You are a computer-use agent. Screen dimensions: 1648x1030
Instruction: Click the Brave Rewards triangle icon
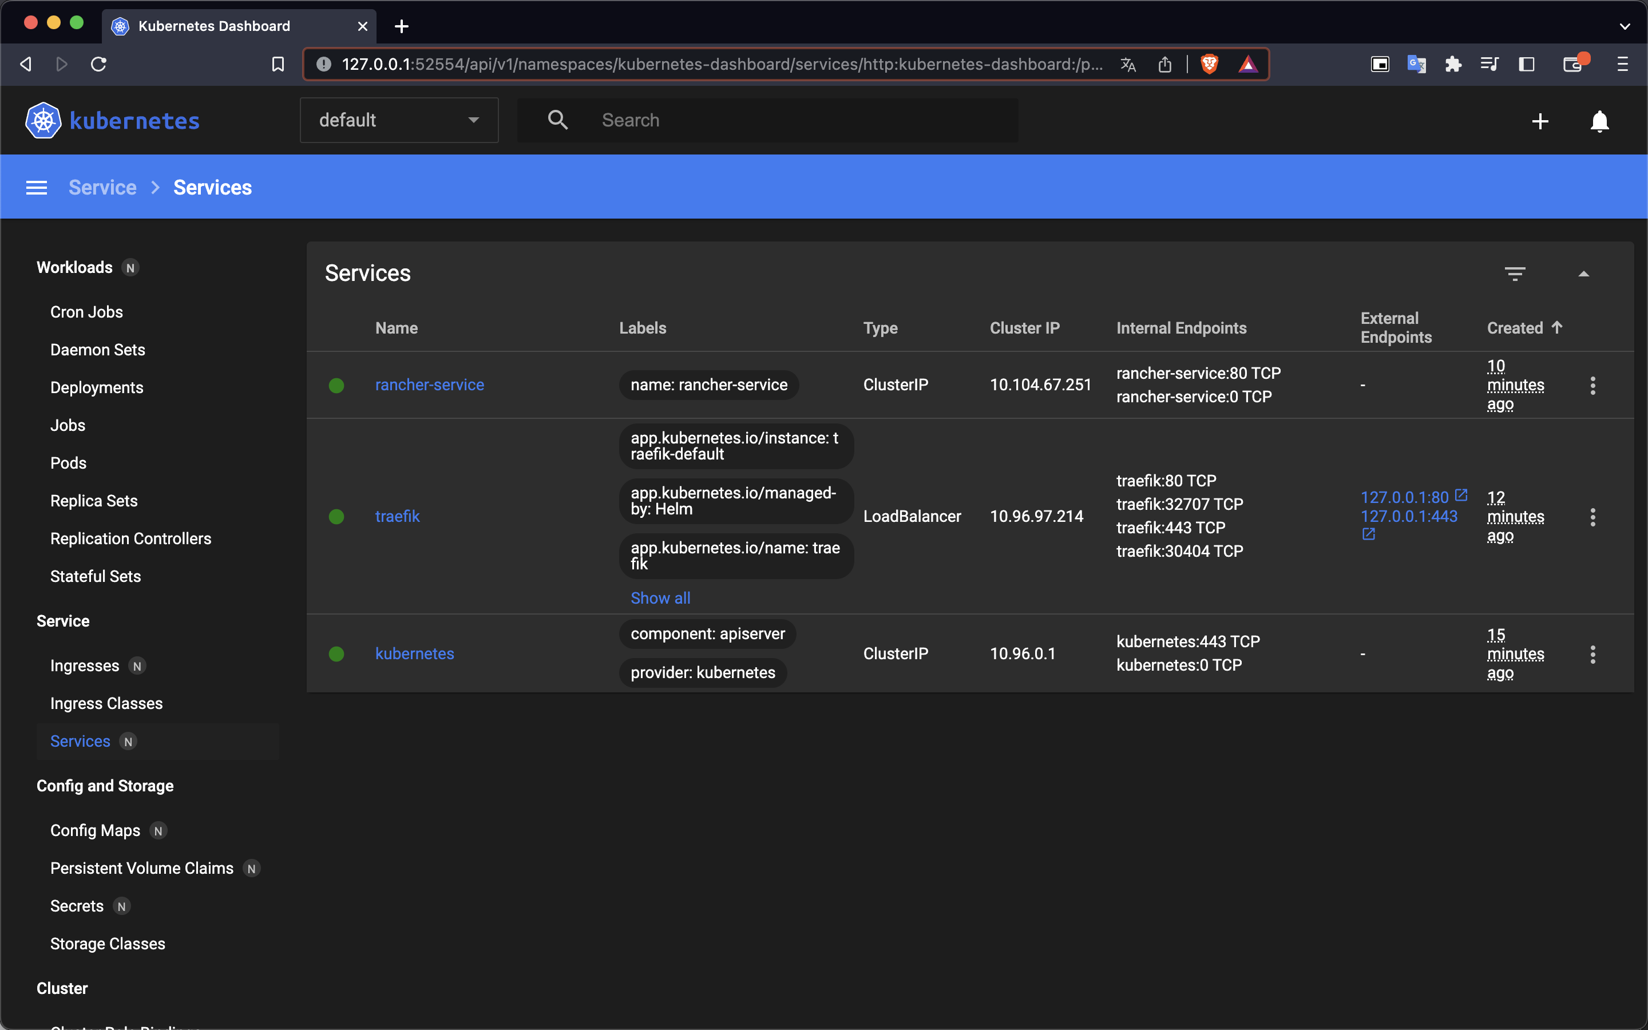1247,64
